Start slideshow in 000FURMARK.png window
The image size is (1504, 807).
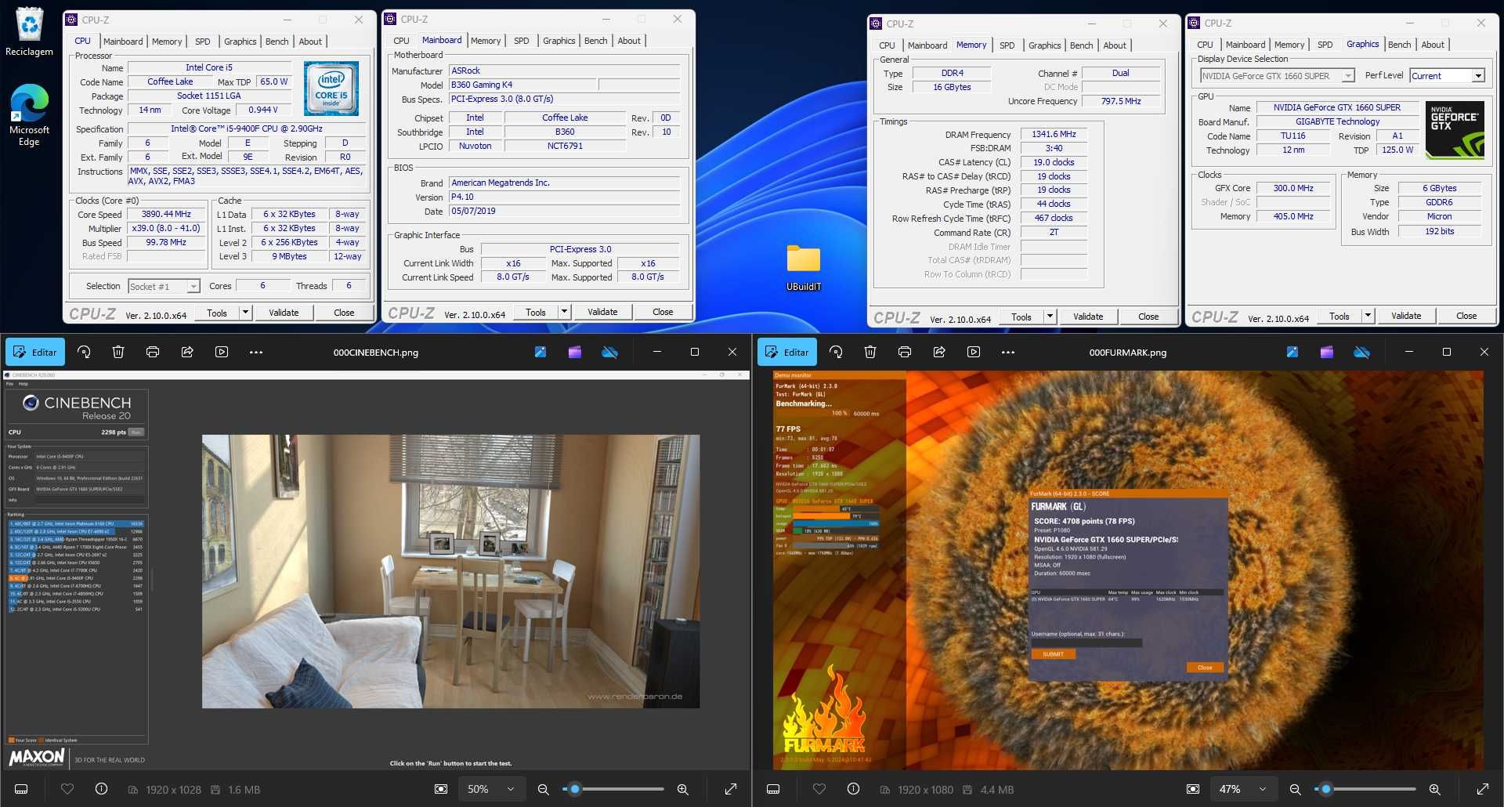coord(974,353)
